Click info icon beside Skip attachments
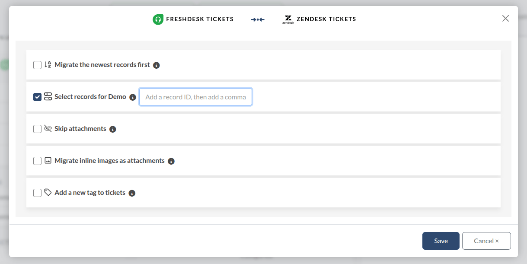 click(113, 129)
